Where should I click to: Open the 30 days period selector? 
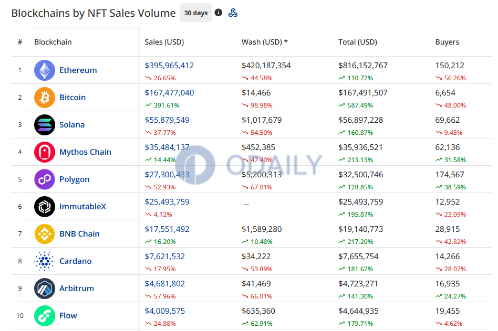click(x=195, y=13)
